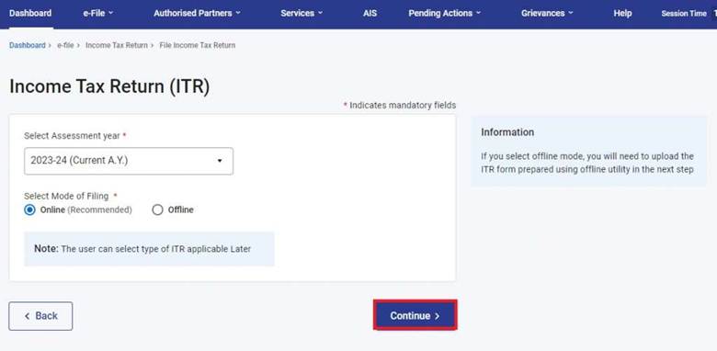Click the chevron arrow on Continue
The width and height of the screenshot is (717, 351).
click(x=438, y=316)
